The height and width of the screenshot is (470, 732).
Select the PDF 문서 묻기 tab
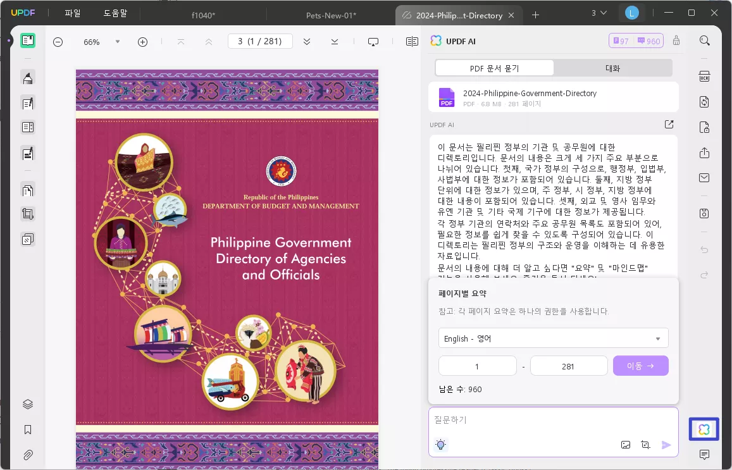tap(494, 68)
